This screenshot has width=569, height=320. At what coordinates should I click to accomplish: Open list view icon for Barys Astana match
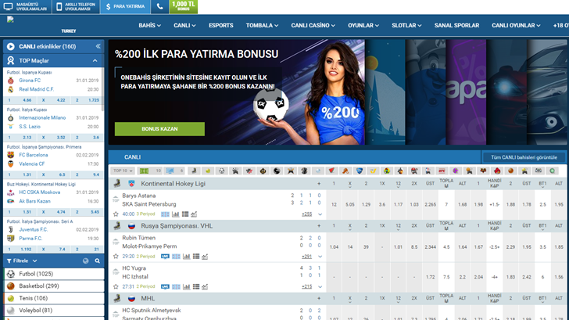point(185,214)
